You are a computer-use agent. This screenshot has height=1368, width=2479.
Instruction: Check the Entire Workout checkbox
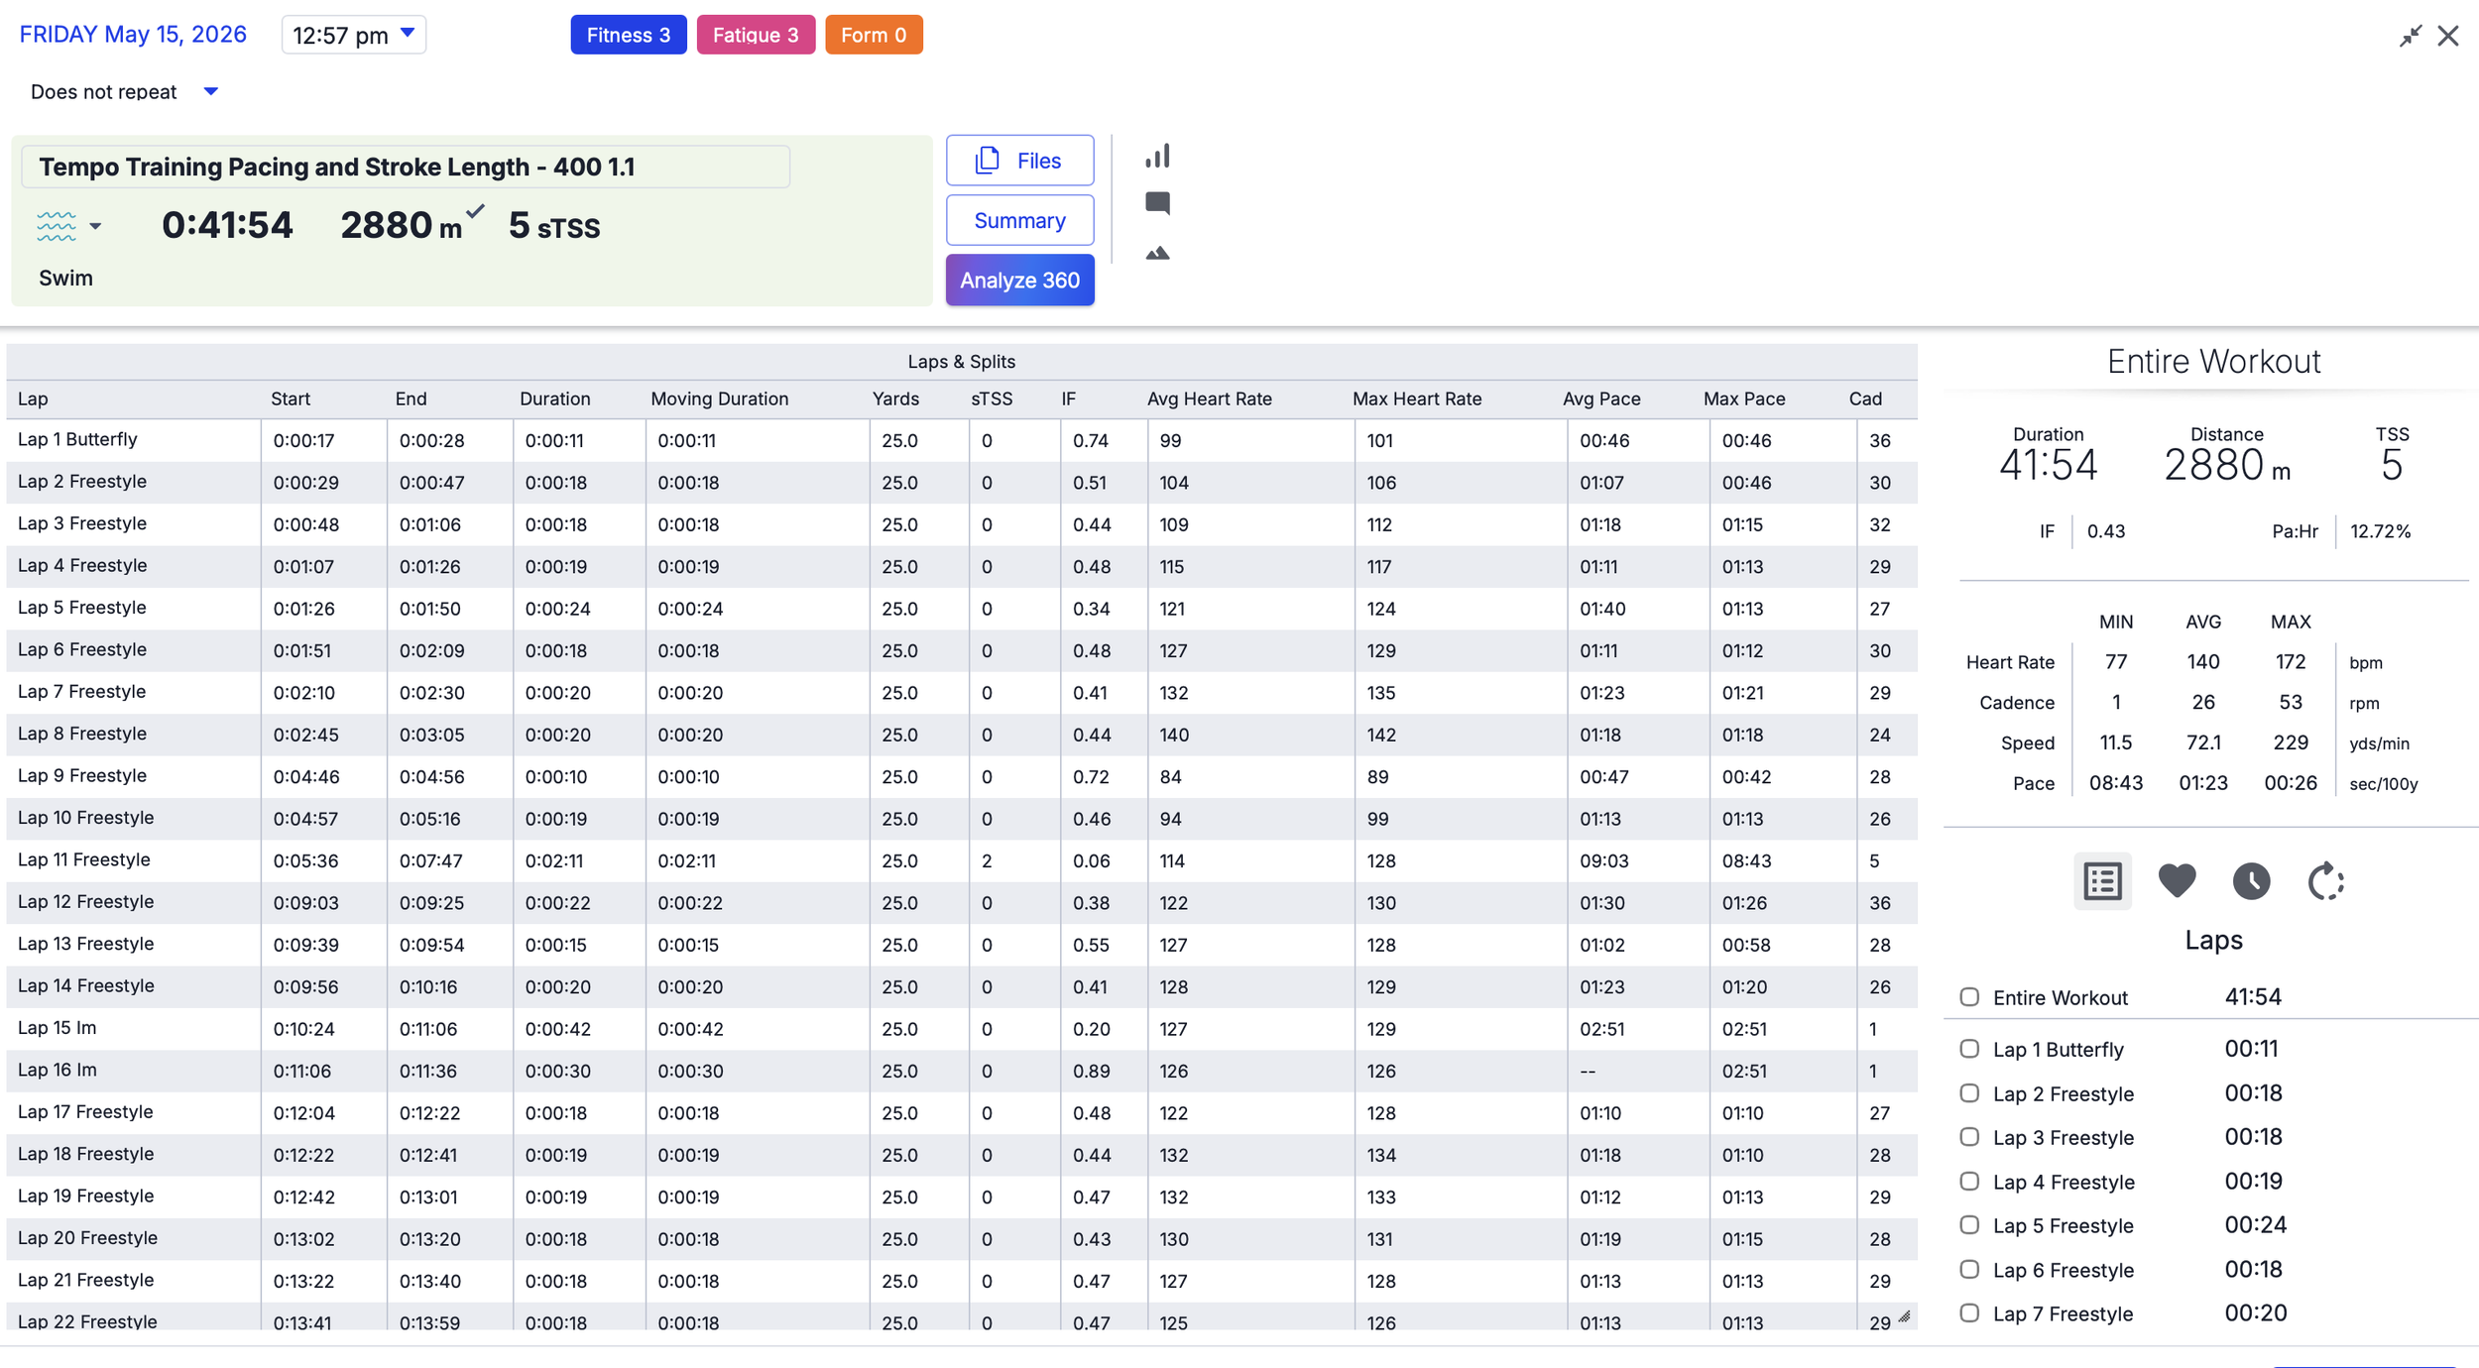pos(1969,997)
